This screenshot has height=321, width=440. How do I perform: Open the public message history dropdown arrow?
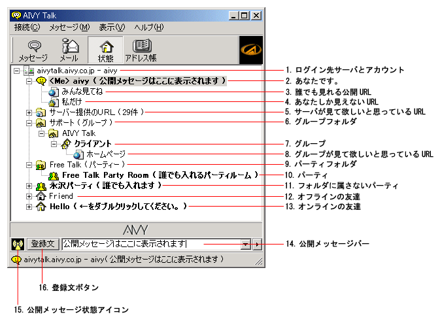click(x=246, y=245)
